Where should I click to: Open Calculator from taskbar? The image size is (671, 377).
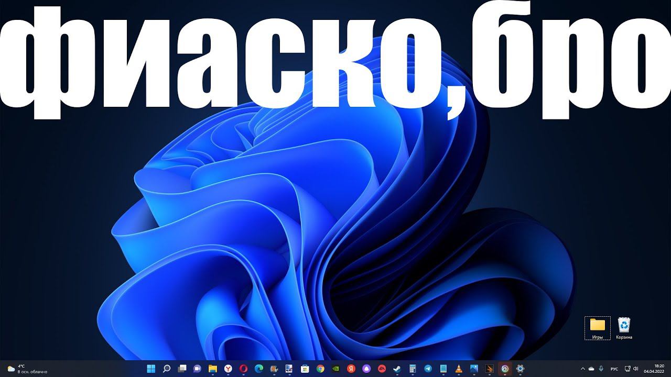point(413,369)
